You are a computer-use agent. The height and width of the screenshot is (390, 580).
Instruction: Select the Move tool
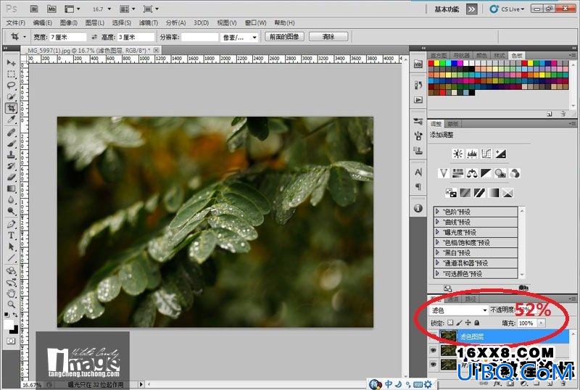[11, 63]
